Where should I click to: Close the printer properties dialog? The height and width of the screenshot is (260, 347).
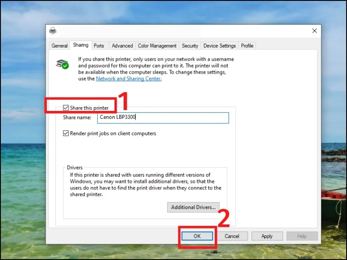pos(314,31)
